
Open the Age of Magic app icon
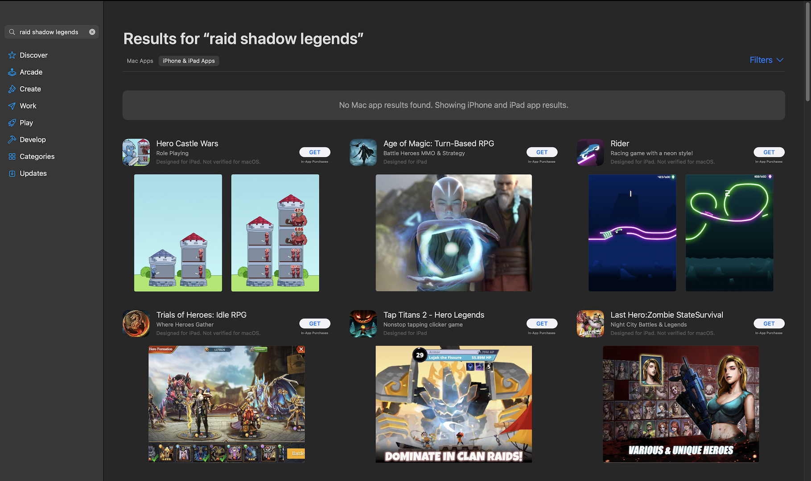coord(363,152)
